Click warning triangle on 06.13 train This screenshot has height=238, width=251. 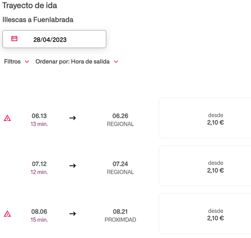pyautogui.click(x=7, y=118)
